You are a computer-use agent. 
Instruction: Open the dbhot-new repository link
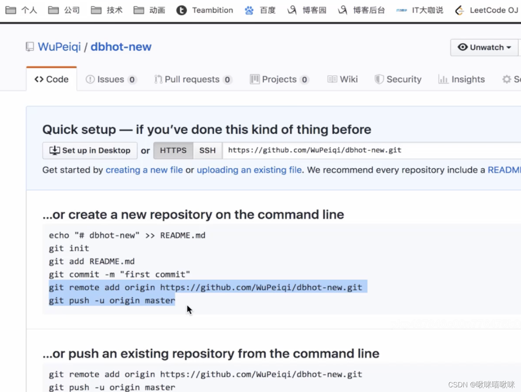[121, 47]
